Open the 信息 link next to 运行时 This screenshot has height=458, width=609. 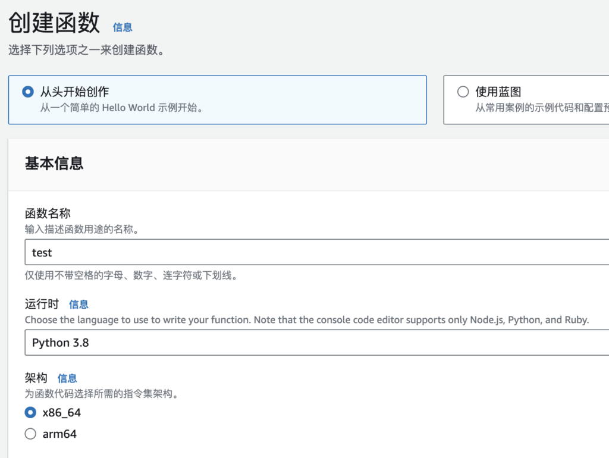click(79, 305)
